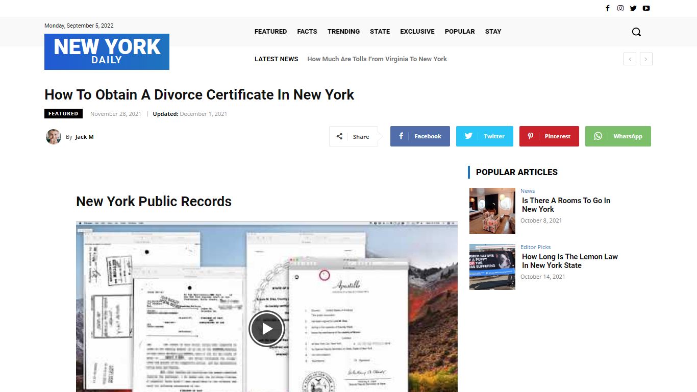Click the article title about Divorce Certificate

tap(199, 95)
